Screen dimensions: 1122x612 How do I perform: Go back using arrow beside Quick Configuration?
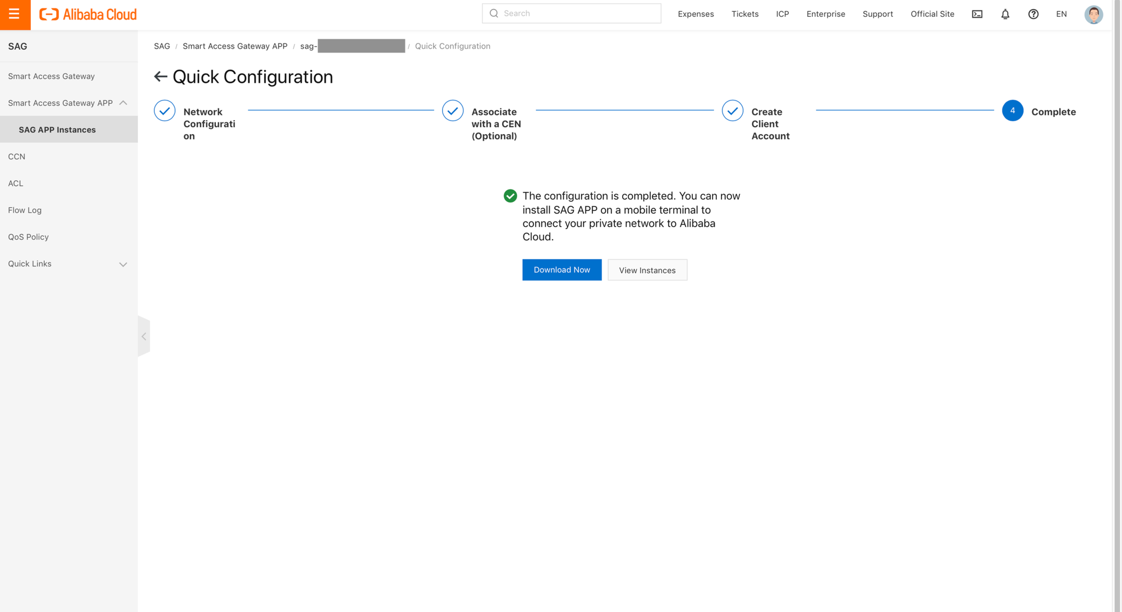click(160, 77)
